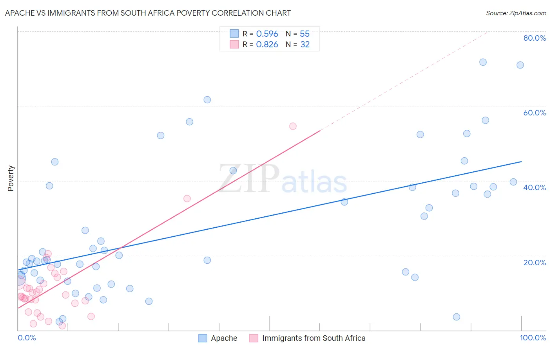551x349 pixels.
Task: Click the 20.0% y-axis tick label
Action: pyautogui.click(x=535, y=263)
